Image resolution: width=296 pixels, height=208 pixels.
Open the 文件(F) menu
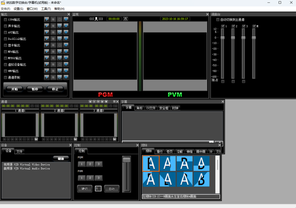click(x=5, y=9)
